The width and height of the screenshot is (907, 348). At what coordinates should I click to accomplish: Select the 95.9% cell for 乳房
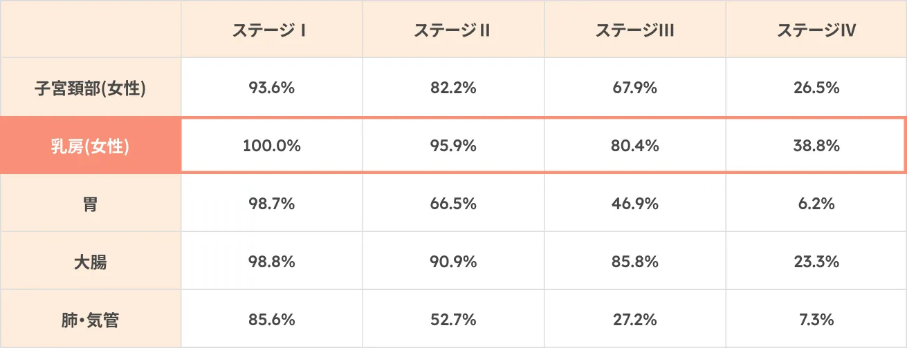[452, 146]
